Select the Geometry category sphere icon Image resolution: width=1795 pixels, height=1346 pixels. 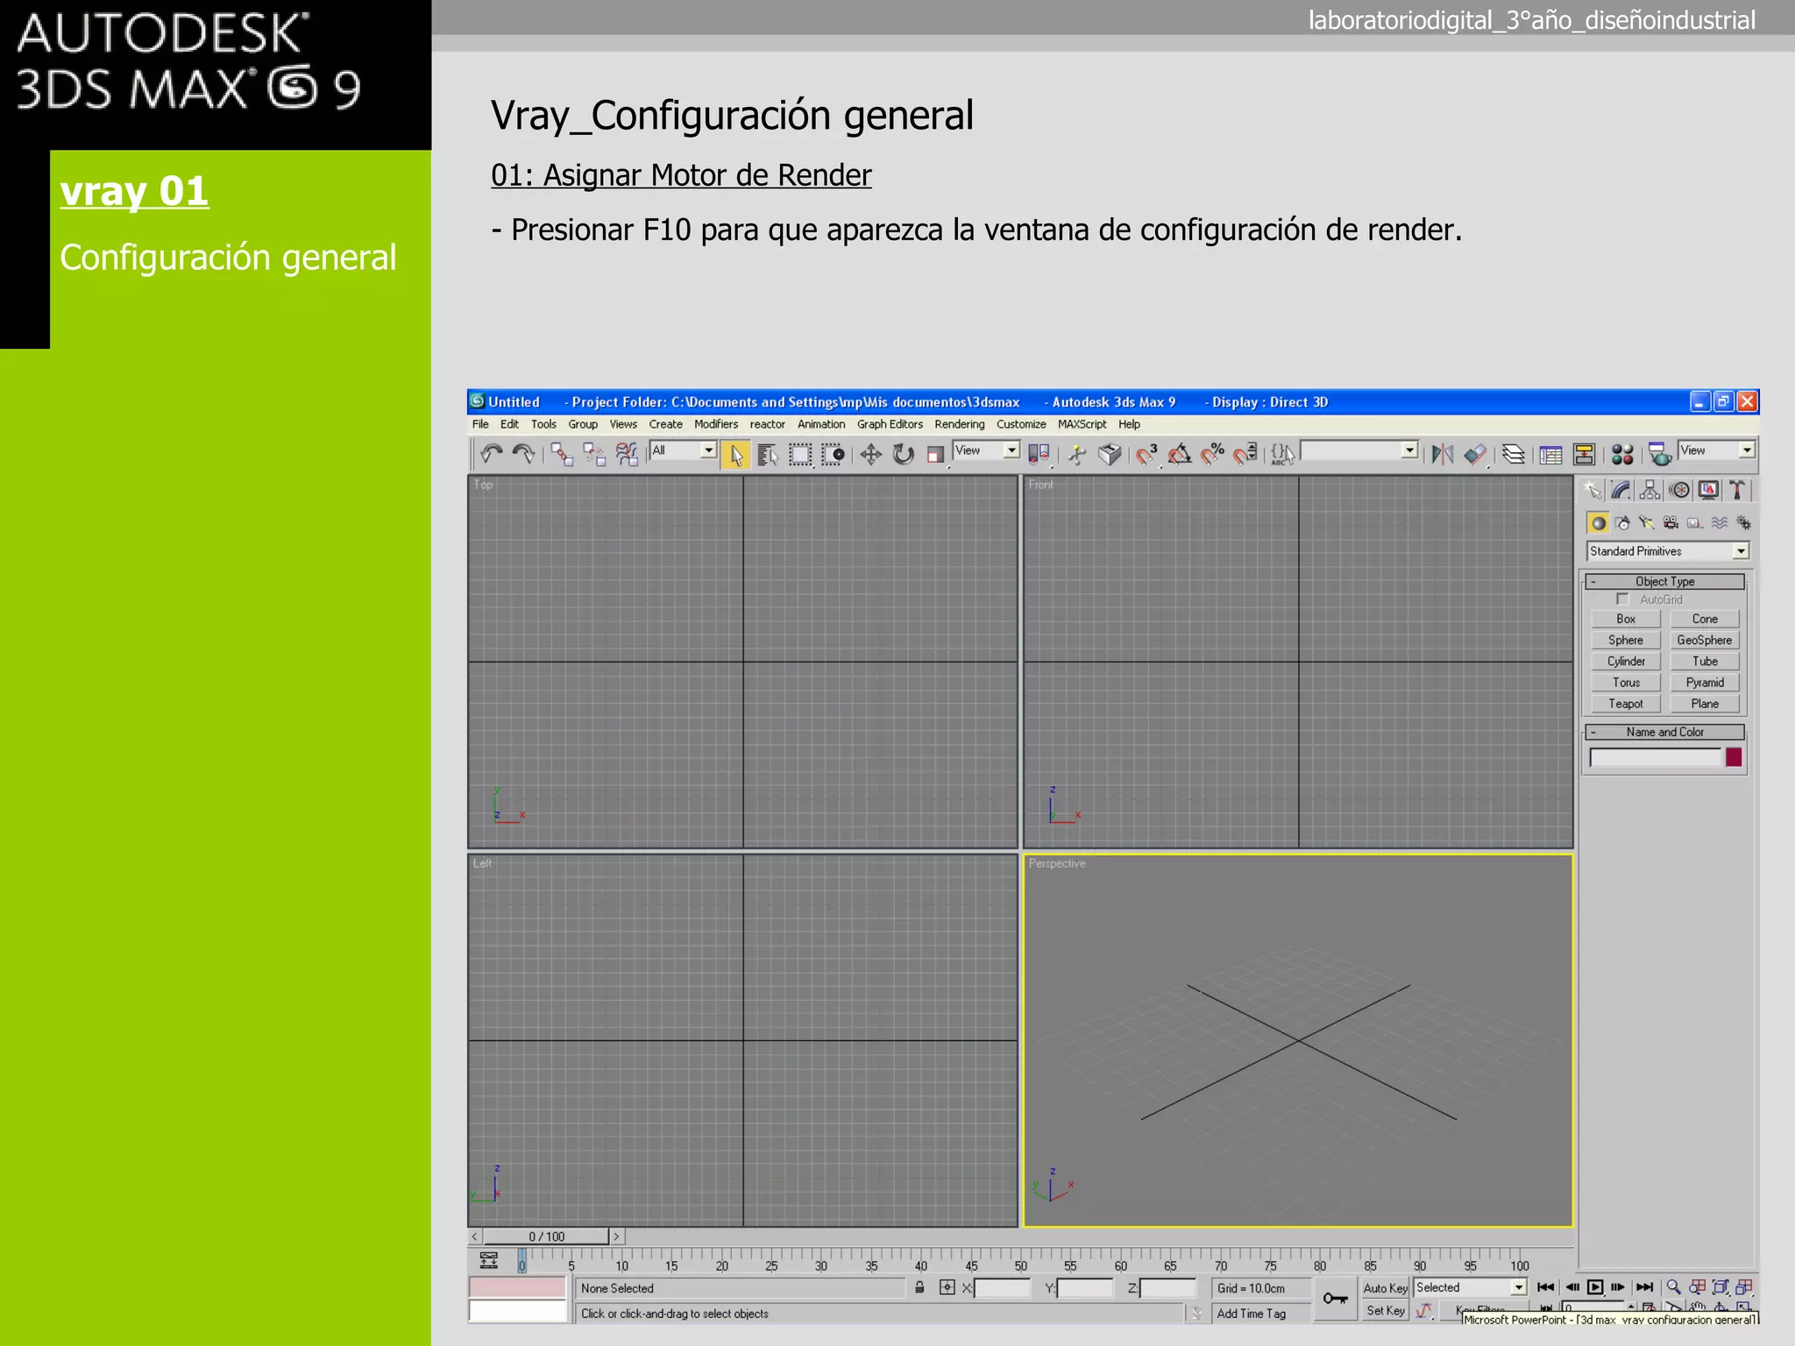coord(1598,523)
